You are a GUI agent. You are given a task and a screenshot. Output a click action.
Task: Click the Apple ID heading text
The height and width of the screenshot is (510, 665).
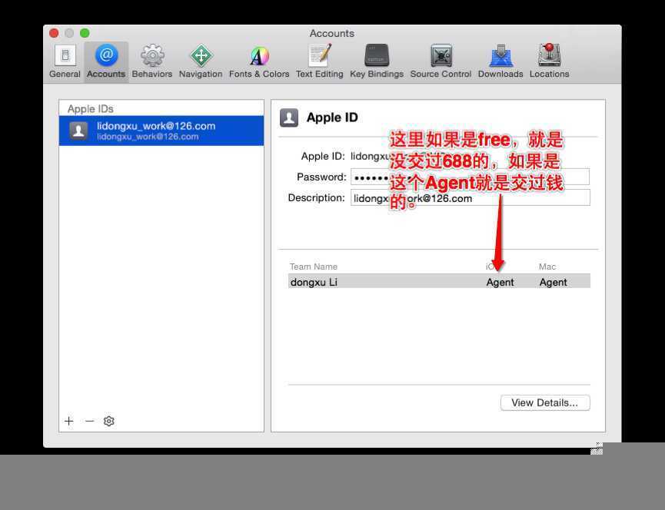332,118
